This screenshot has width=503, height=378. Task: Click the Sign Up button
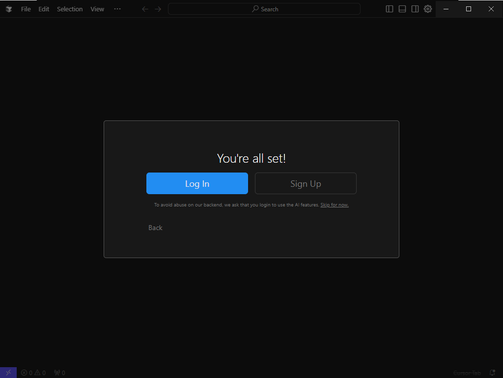306,183
